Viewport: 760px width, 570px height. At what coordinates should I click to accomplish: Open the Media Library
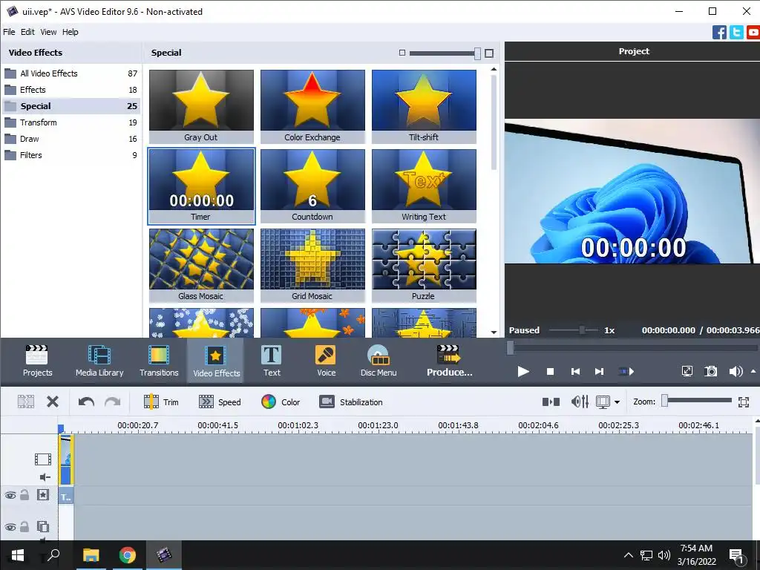click(99, 361)
